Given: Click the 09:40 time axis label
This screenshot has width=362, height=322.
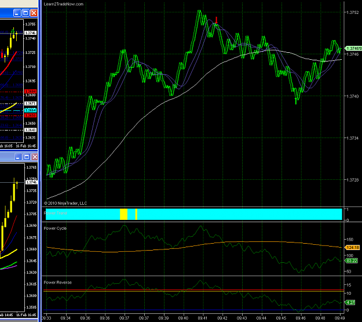Looking at the screenshot, I should pyautogui.click(x=183, y=318).
